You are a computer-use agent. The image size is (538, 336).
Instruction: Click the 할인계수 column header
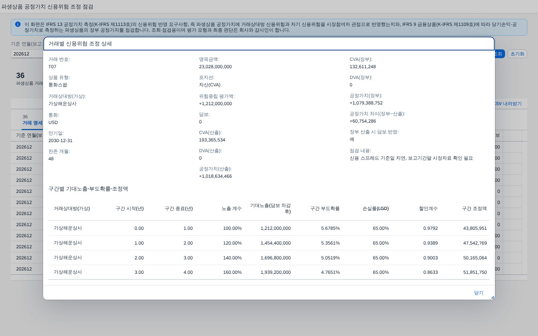pyautogui.click(x=428, y=208)
